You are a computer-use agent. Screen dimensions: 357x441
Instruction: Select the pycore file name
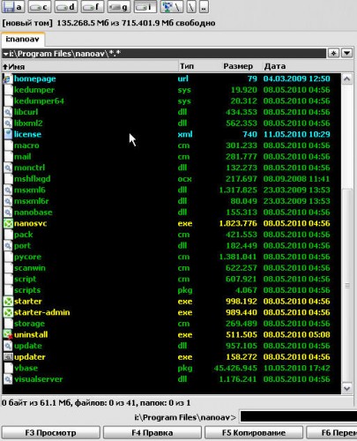[x=28, y=257]
